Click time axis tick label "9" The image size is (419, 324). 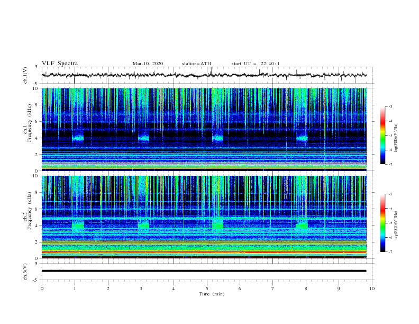[x=339, y=289]
